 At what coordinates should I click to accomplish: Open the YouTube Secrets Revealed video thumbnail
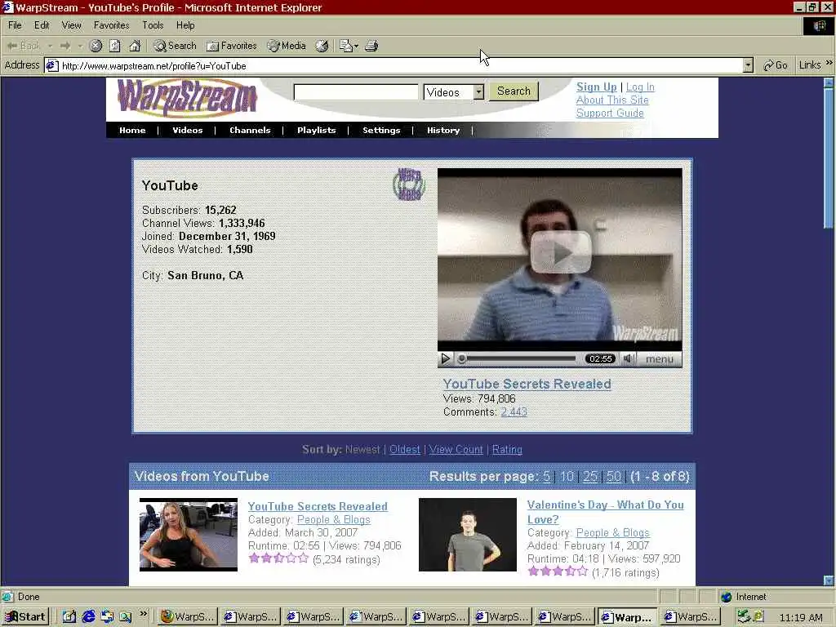coord(189,535)
